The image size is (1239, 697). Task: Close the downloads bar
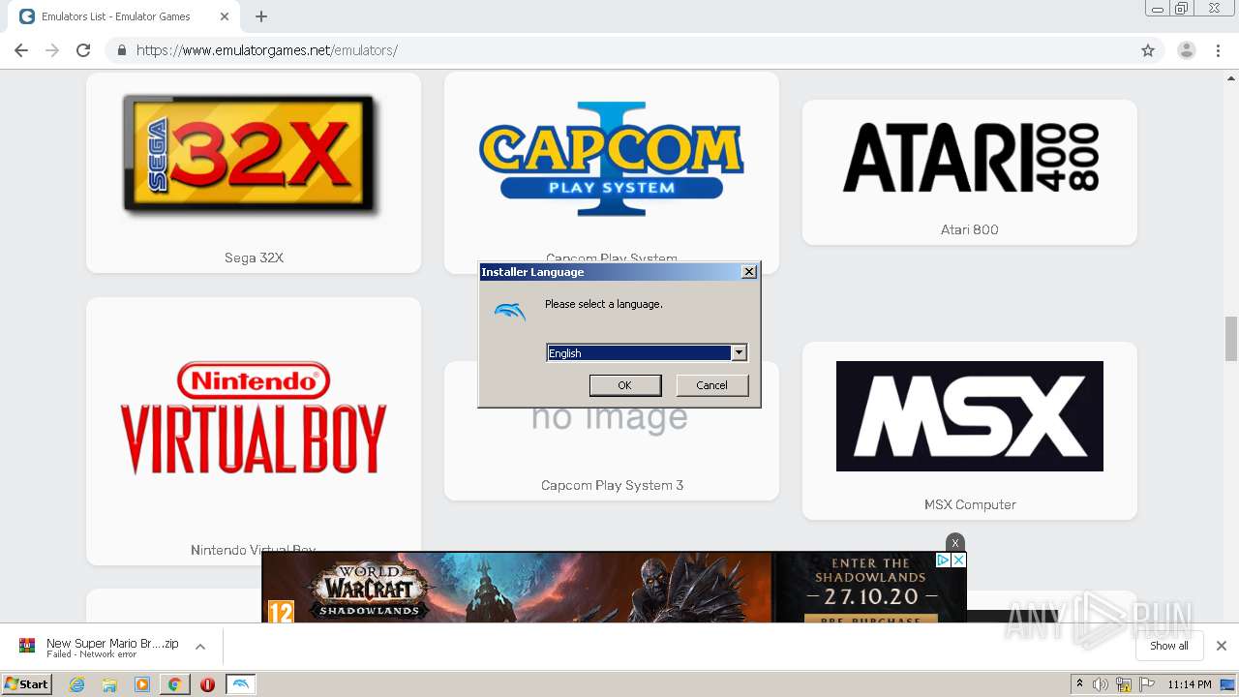tap(1221, 646)
